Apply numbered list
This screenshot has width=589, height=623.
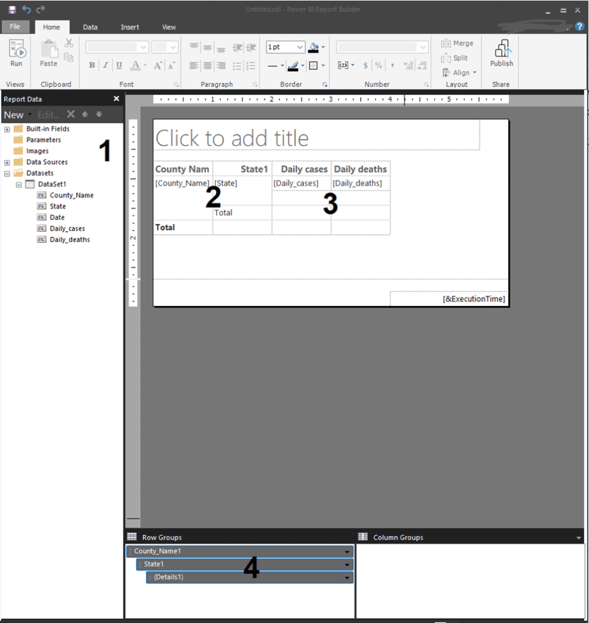[x=251, y=66]
